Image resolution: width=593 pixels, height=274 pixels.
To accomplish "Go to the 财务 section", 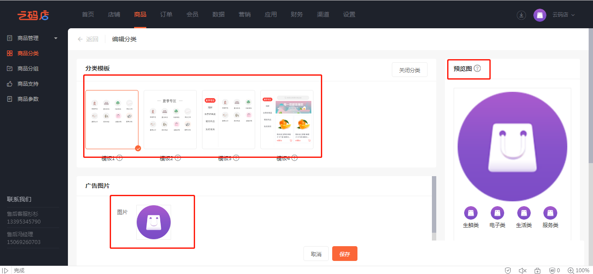I will click(x=297, y=14).
